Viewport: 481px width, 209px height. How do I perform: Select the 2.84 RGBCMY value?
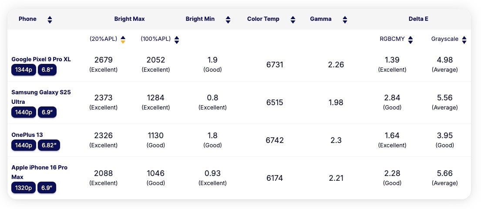tap(392, 98)
